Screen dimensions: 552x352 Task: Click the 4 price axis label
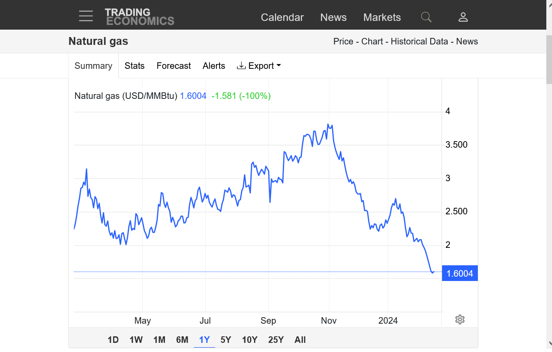448,111
